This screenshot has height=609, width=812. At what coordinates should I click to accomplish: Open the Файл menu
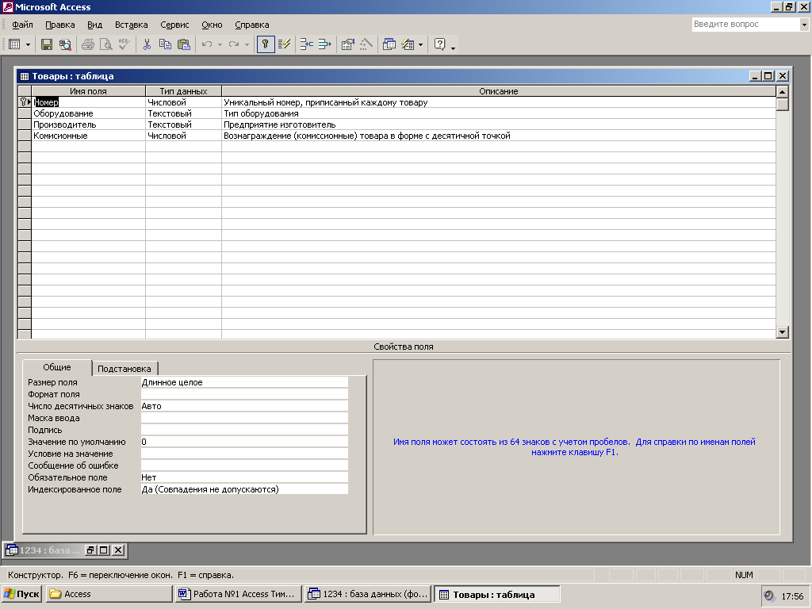pyautogui.click(x=22, y=25)
